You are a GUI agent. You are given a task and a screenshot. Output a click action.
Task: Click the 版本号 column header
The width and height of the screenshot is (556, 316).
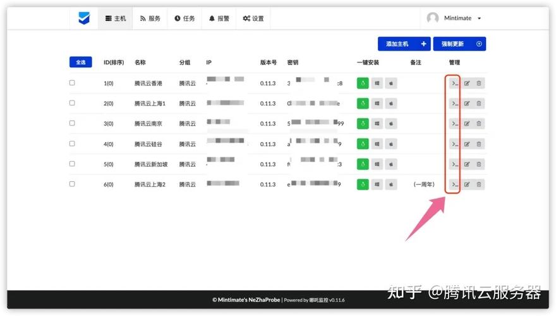(269, 63)
